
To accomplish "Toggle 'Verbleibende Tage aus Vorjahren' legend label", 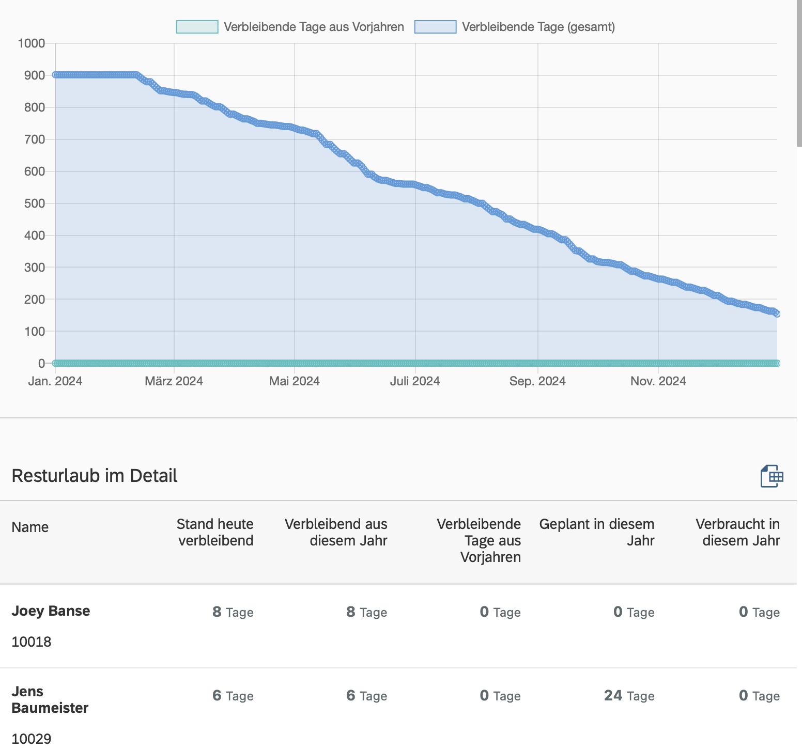I will click(x=314, y=27).
